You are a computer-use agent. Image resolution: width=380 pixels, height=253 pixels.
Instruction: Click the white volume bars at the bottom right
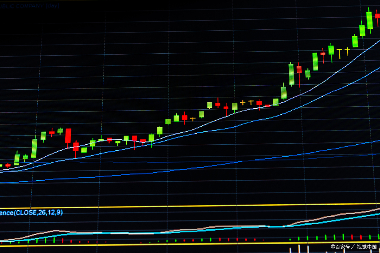[299, 248]
